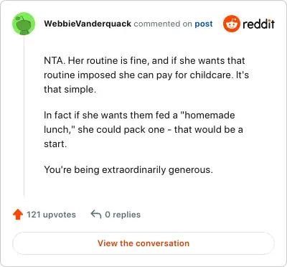Click the orange upvote arrow
Screen dimensions: 287x267
(x=18, y=215)
